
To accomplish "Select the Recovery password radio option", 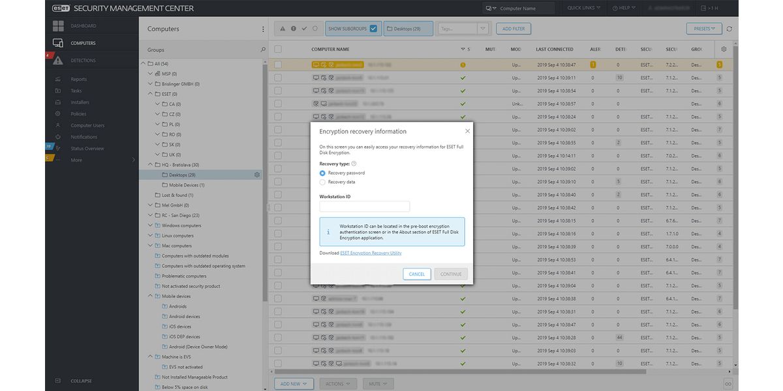I will pyautogui.click(x=322, y=173).
